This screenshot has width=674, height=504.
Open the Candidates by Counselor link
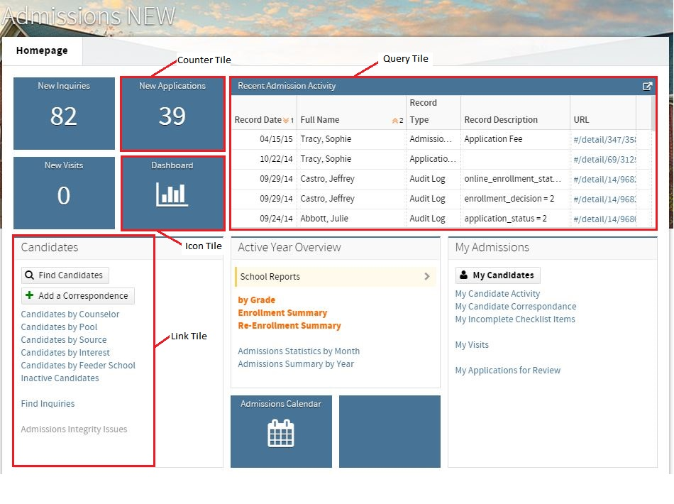[x=70, y=314]
